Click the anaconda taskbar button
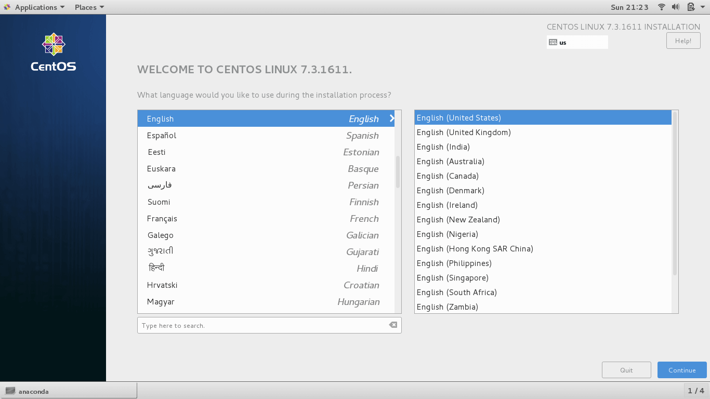Viewport: 710px width, 399px height. [x=69, y=391]
